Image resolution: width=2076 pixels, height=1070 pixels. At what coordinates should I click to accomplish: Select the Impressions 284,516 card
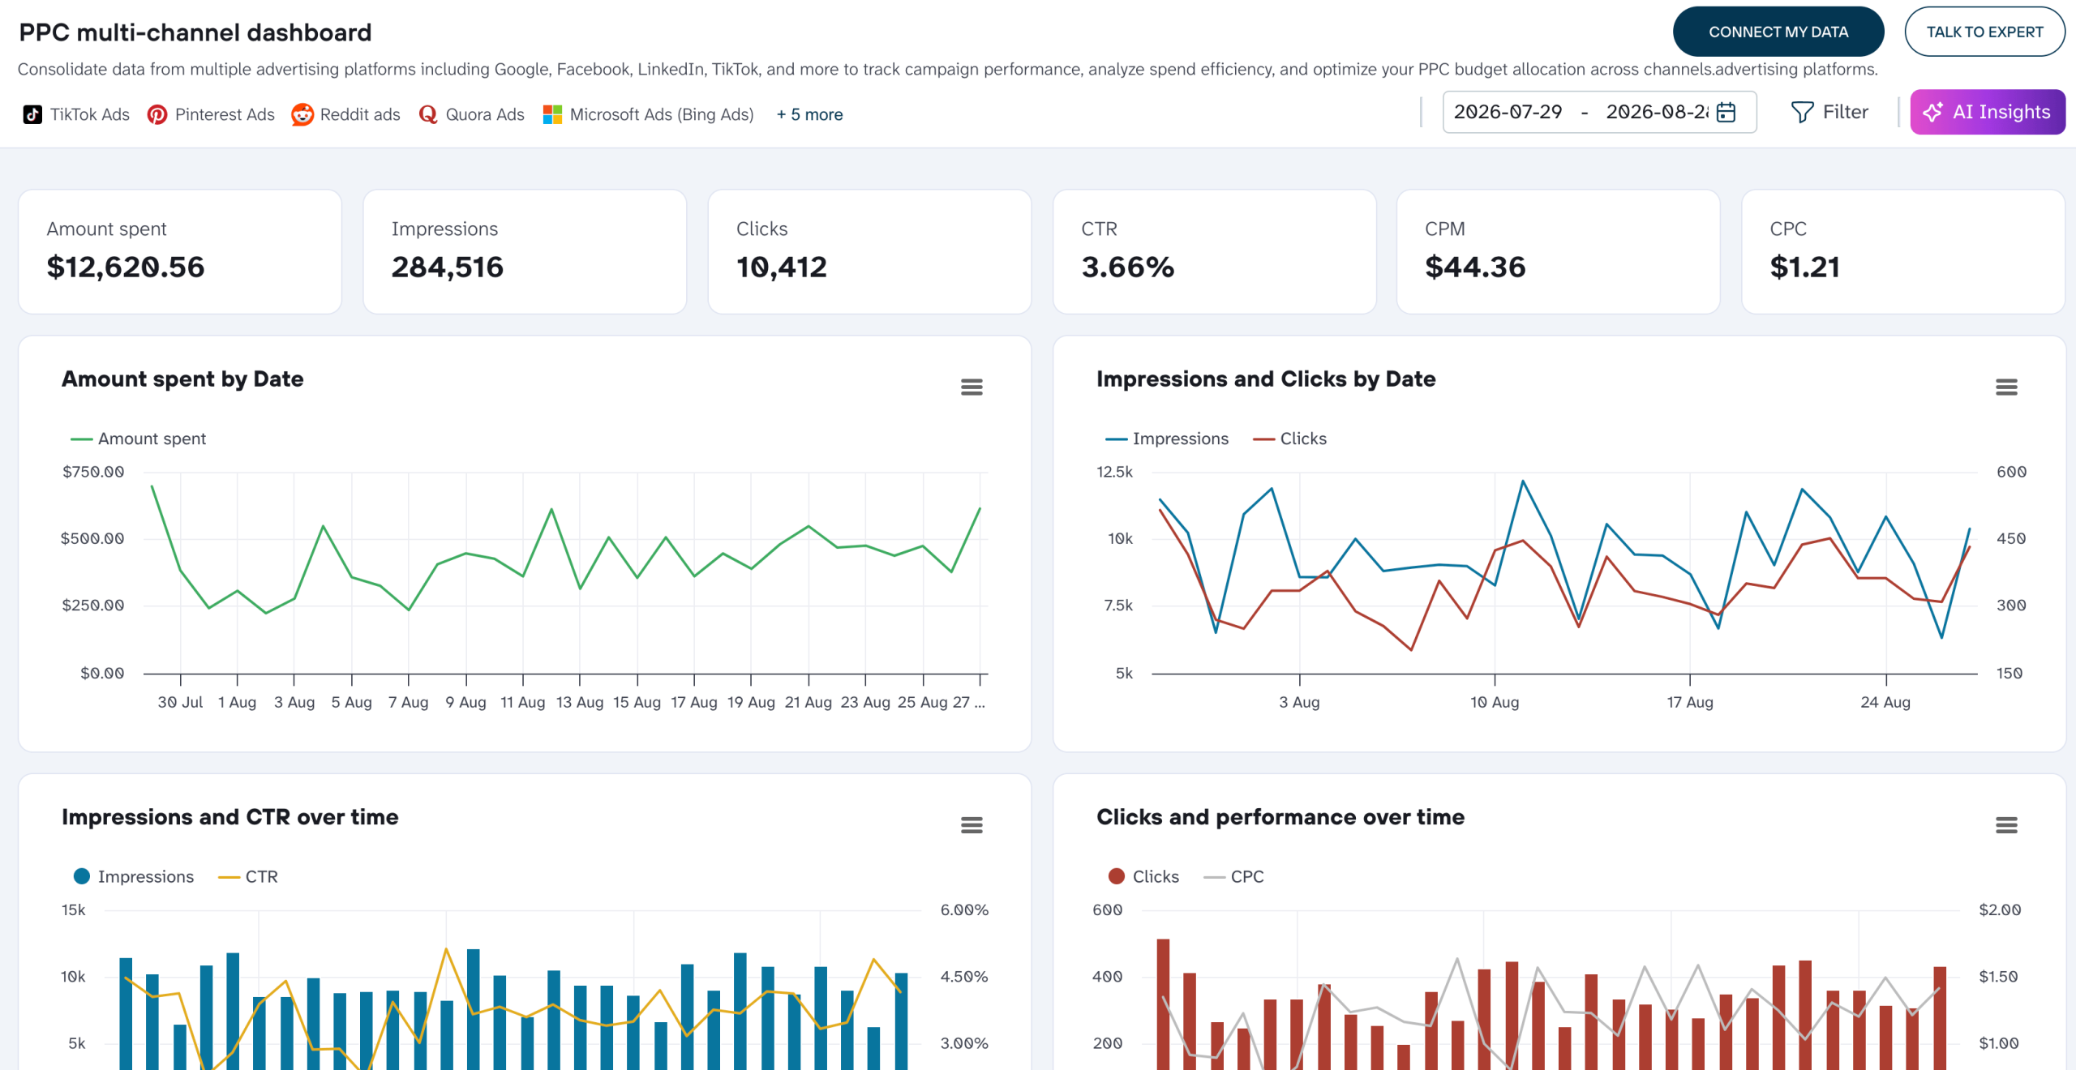[x=525, y=251]
